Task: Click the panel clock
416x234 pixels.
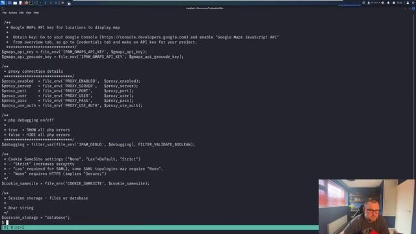Action: point(399,3)
